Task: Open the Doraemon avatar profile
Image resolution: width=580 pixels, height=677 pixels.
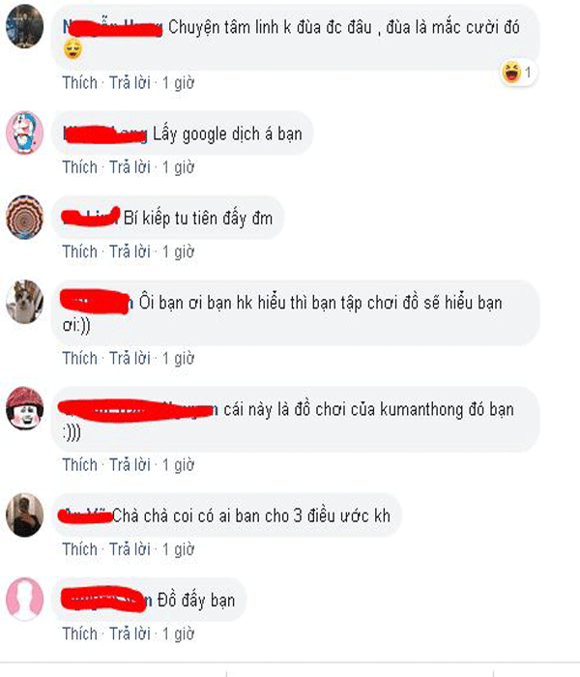Action: point(24,132)
